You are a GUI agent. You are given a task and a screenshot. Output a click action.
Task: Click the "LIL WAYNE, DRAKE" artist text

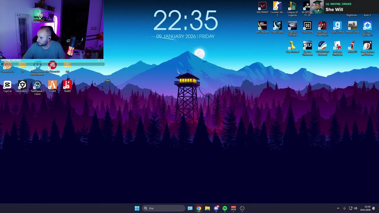tap(338, 4)
